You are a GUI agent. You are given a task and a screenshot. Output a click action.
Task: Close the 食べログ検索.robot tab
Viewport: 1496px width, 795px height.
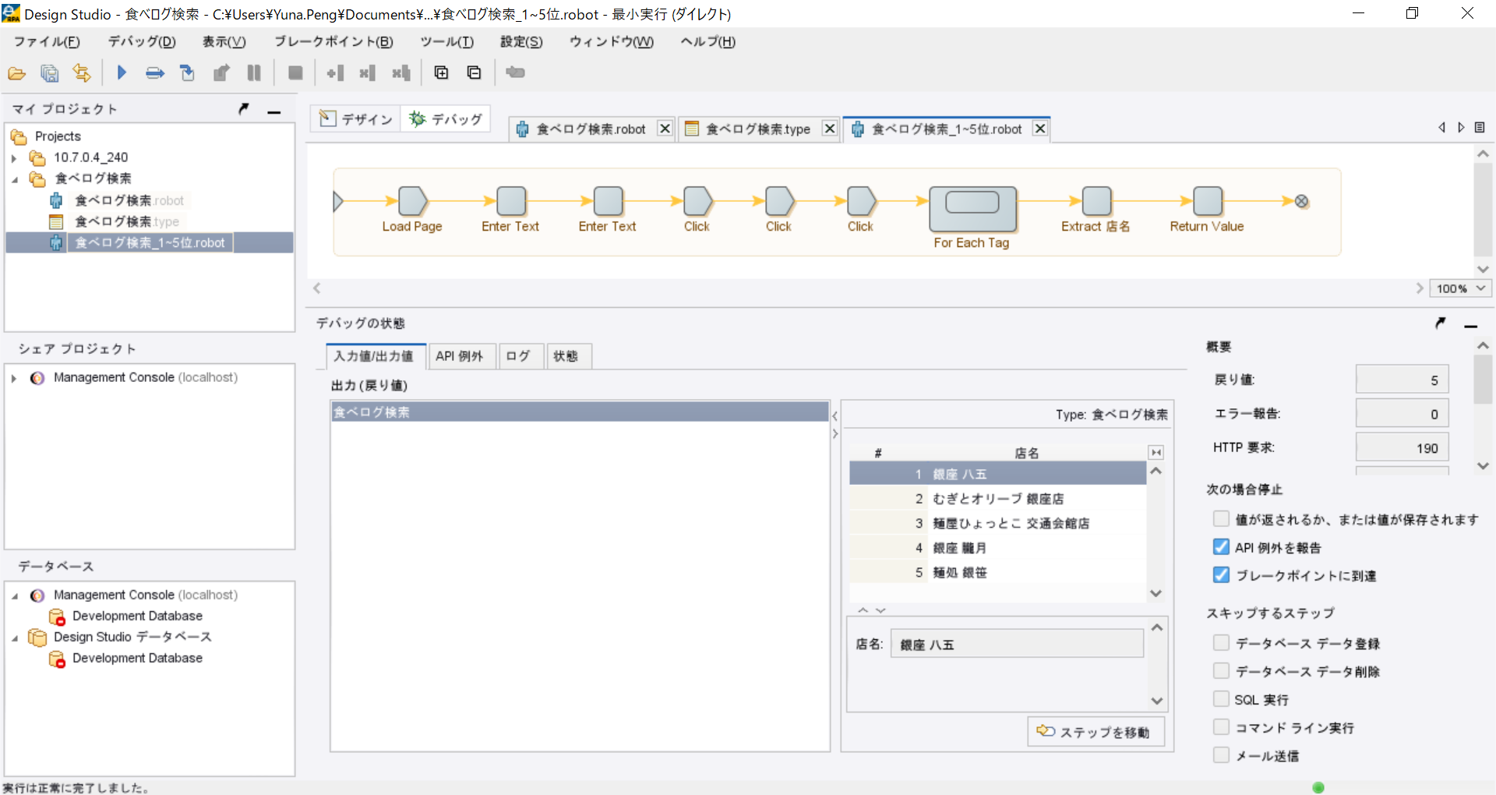click(x=665, y=129)
